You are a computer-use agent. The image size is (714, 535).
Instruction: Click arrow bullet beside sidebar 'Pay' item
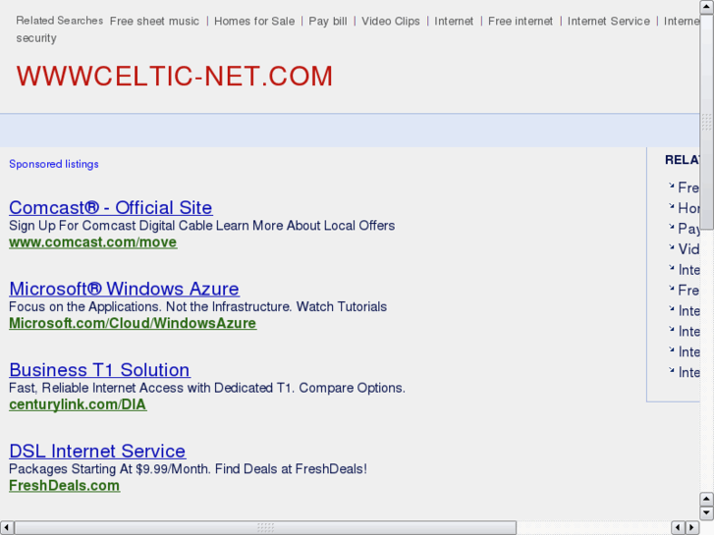pos(671,227)
